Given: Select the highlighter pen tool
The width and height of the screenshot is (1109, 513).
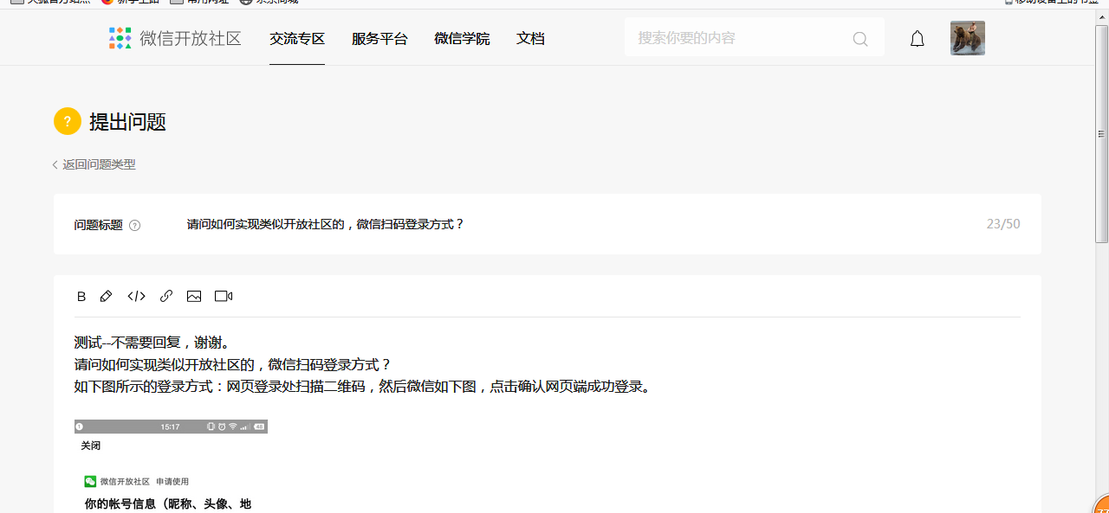Looking at the screenshot, I should pos(107,296).
